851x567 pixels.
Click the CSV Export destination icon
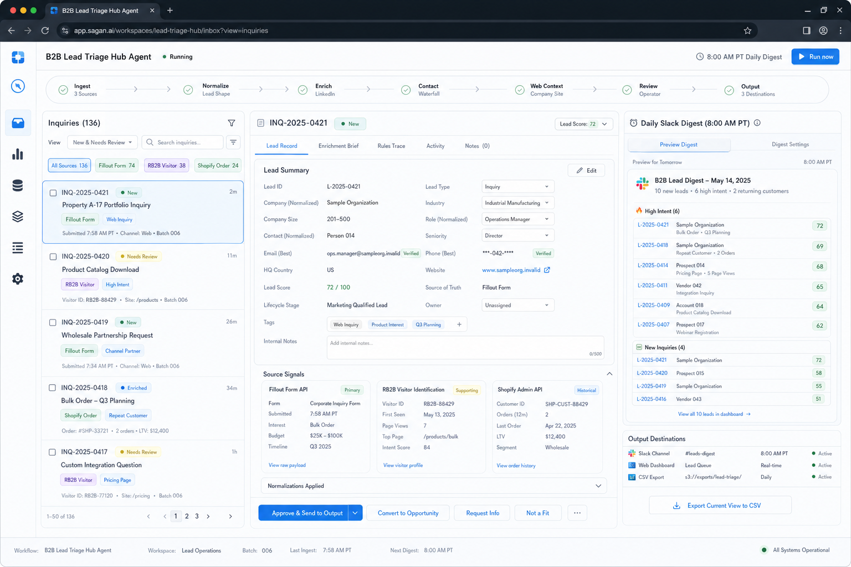point(632,477)
